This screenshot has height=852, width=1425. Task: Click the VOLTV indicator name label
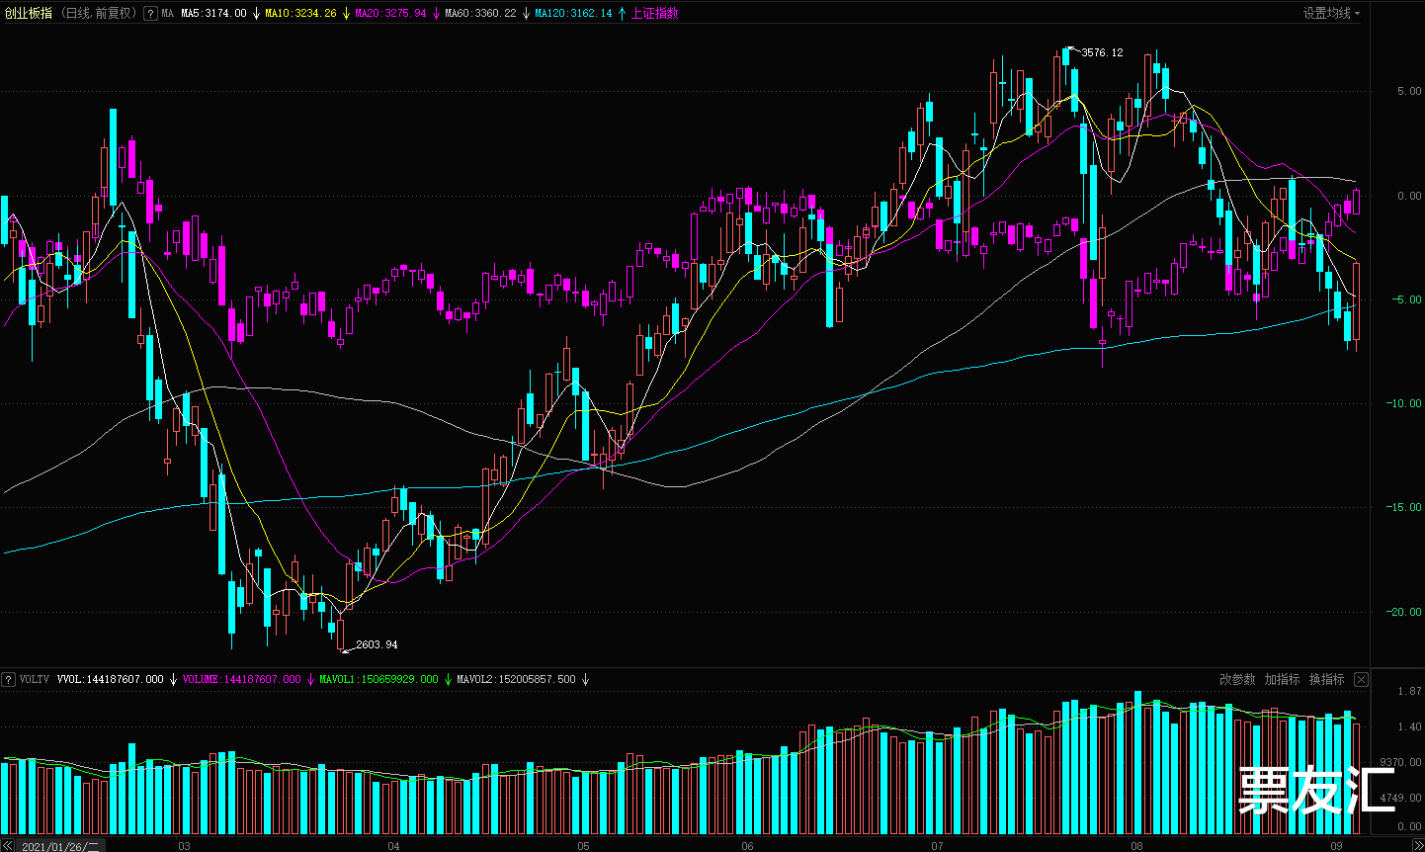tap(34, 680)
